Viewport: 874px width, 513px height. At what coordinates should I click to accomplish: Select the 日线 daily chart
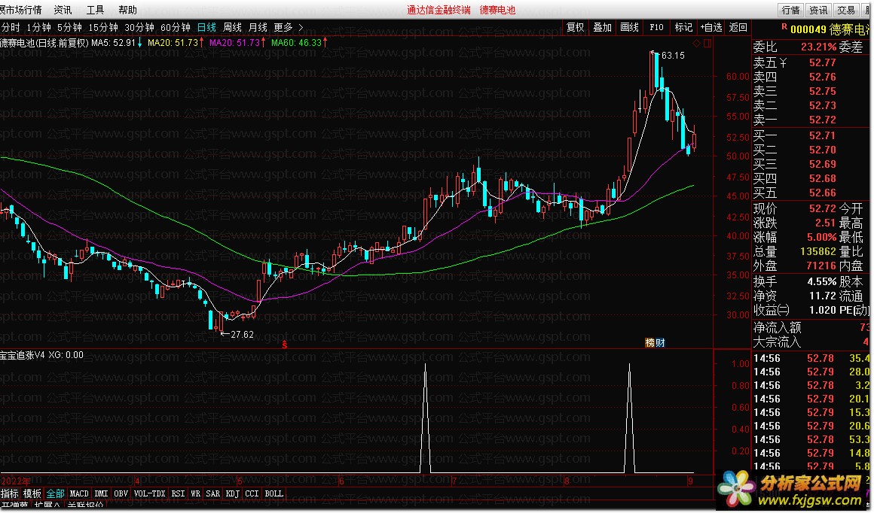tap(206, 27)
